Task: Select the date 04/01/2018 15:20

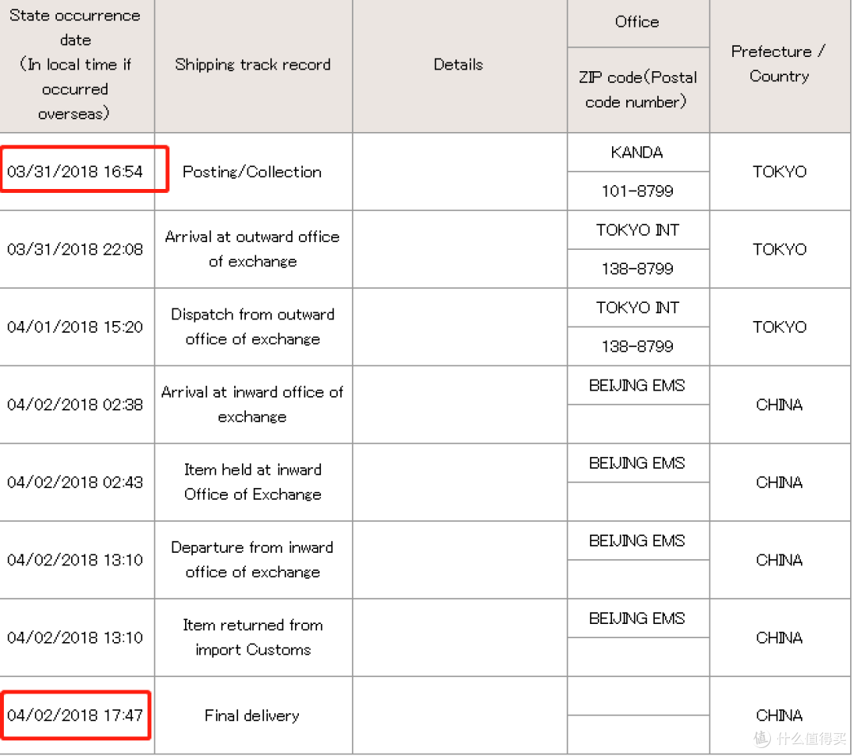Action: [x=74, y=327]
